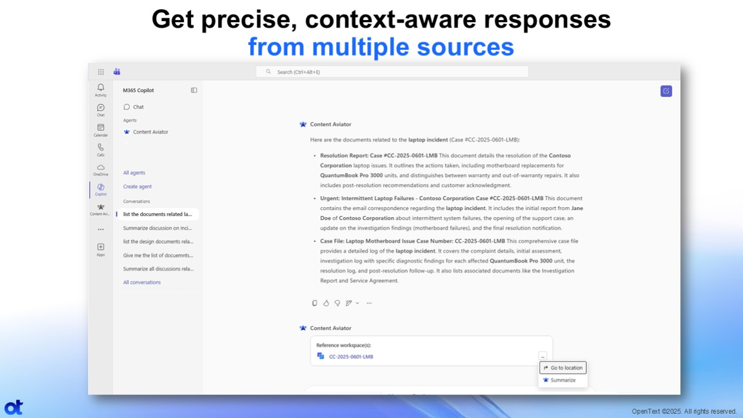Viewport: 743px width, 418px height.
Task: Open OneDrive in the left rail
Action: pos(101,170)
